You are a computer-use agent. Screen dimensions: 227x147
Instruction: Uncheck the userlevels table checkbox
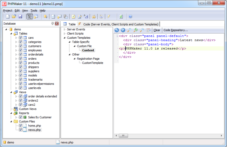coord(20,88)
